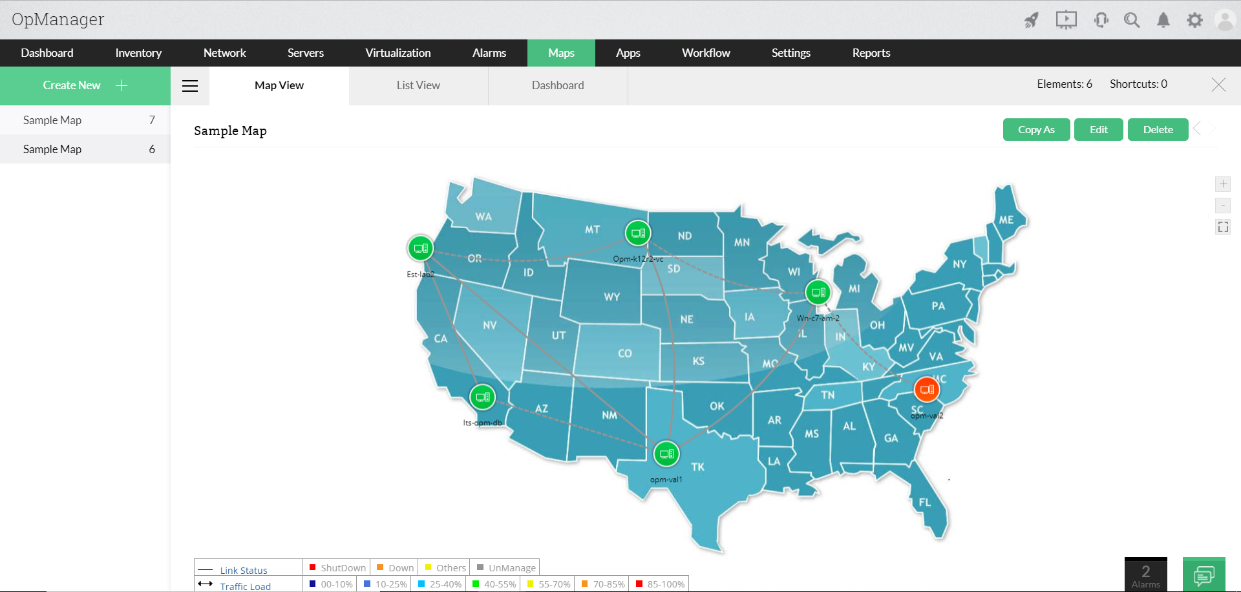Select the Opm-k12r2-vc device node

pyautogui.click(x=638, y=233)
